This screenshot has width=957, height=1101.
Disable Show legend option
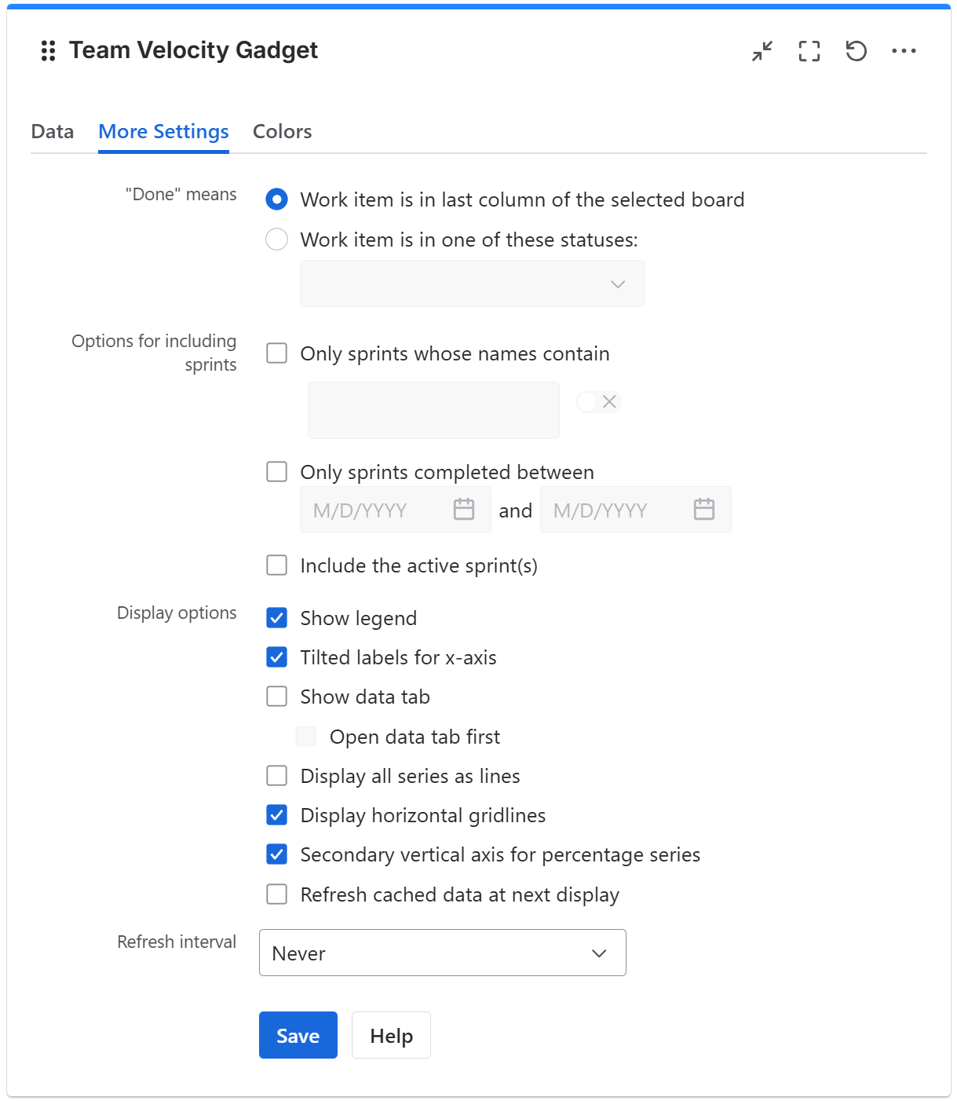[276, 618]
